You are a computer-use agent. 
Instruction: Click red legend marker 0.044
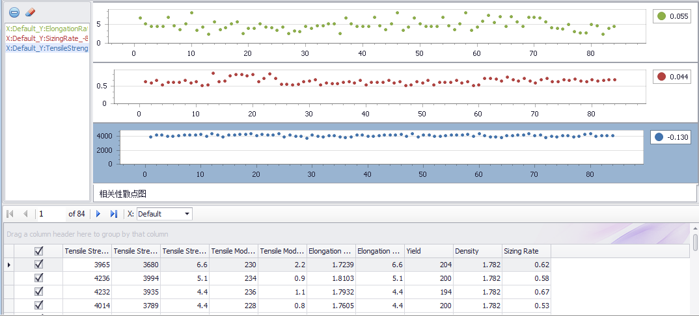661,77
